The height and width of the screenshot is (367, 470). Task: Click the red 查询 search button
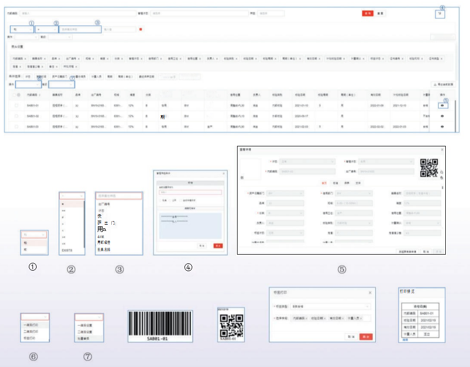click(x=367, y=13)
